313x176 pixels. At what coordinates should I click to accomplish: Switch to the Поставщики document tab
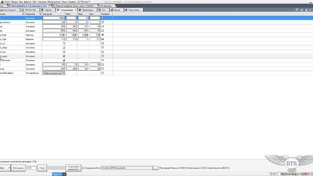[106, 6]
